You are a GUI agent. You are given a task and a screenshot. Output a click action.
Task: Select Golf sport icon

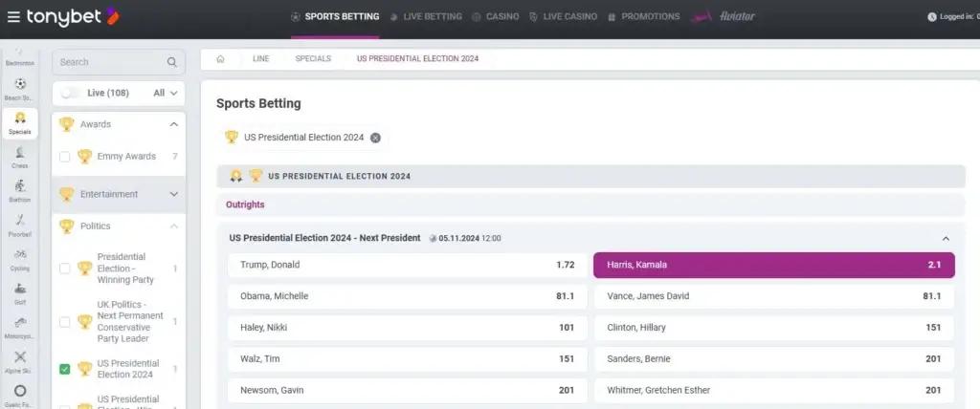(20, 293)
